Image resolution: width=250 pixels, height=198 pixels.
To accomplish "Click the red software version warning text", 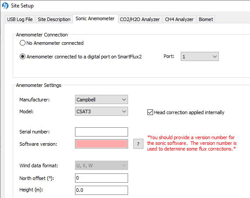I will point(192,143).
